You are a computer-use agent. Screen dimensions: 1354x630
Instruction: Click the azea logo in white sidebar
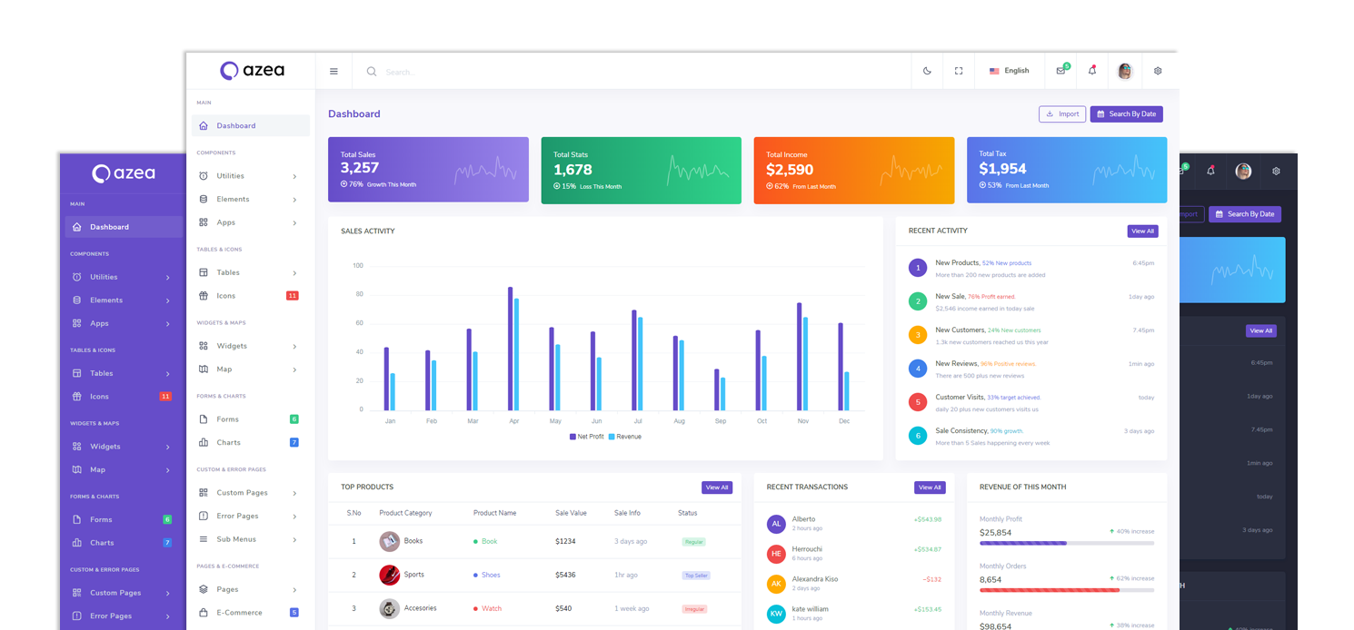[x=252, y=71]
